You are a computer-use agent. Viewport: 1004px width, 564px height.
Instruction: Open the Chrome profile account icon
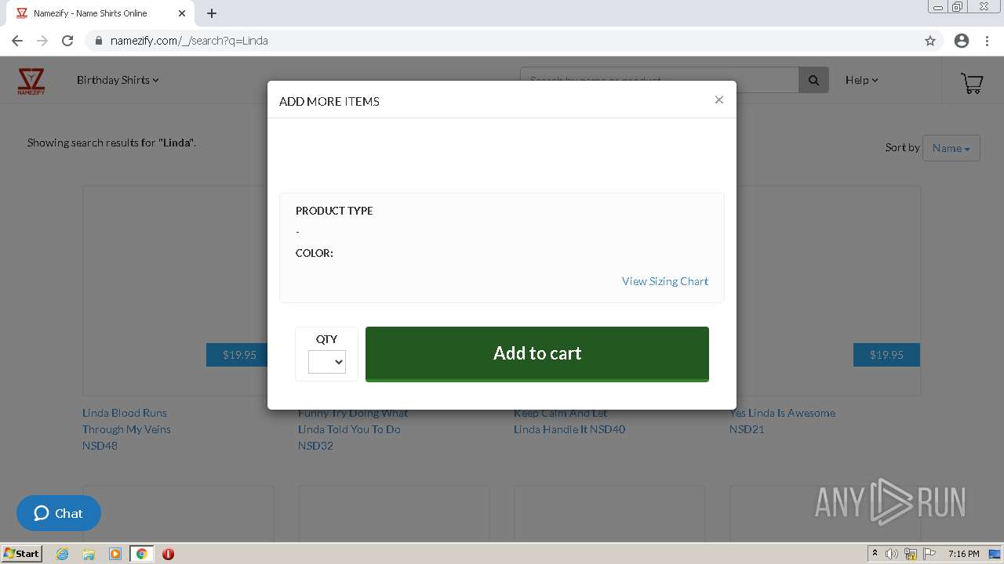coord(962,41)
